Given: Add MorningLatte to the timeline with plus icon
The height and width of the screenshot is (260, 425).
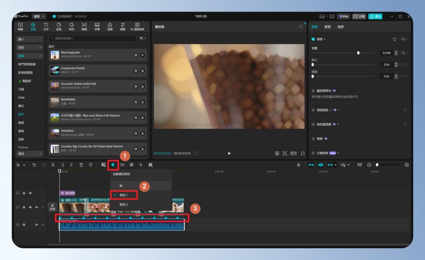Looking at the screenshot, I should tap(142, 55).
